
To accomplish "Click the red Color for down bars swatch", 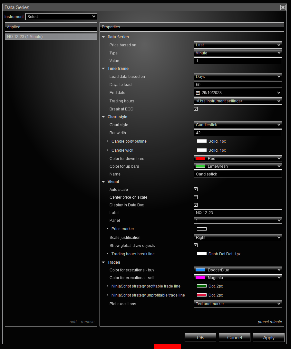I will pos(200,158).
